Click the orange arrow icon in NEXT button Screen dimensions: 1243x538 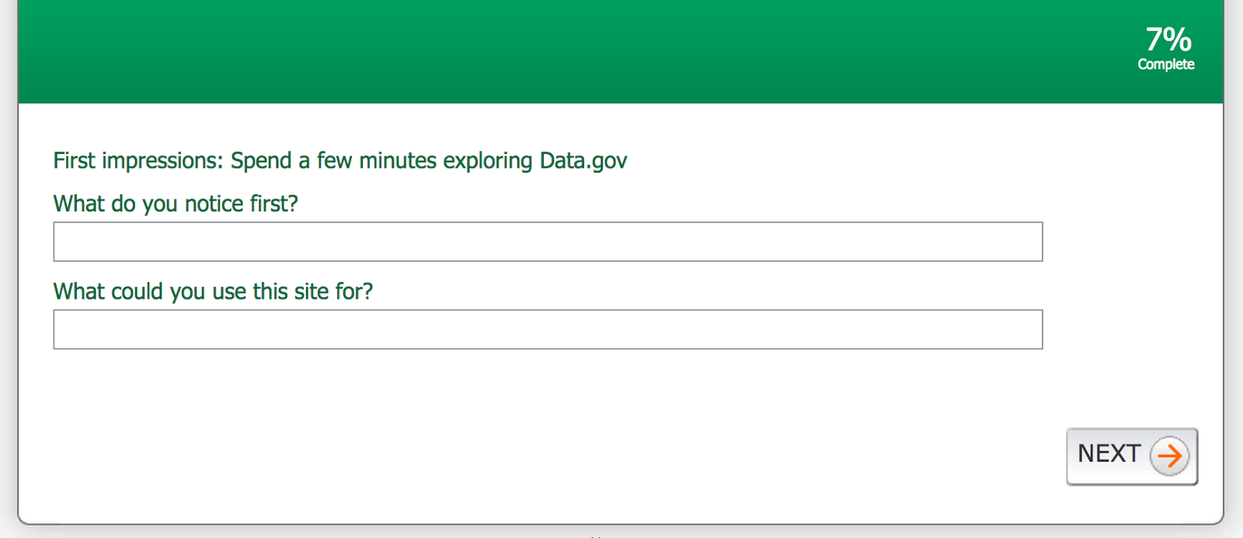pos(1169,456)
